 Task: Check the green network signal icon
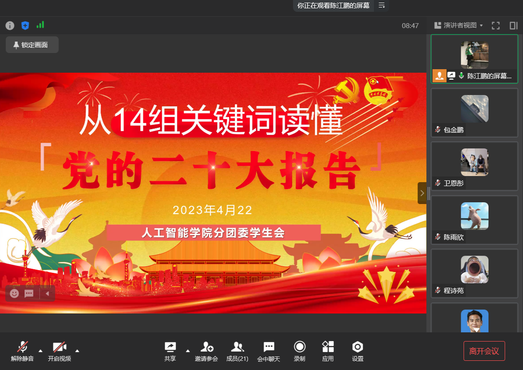point(40,25)
